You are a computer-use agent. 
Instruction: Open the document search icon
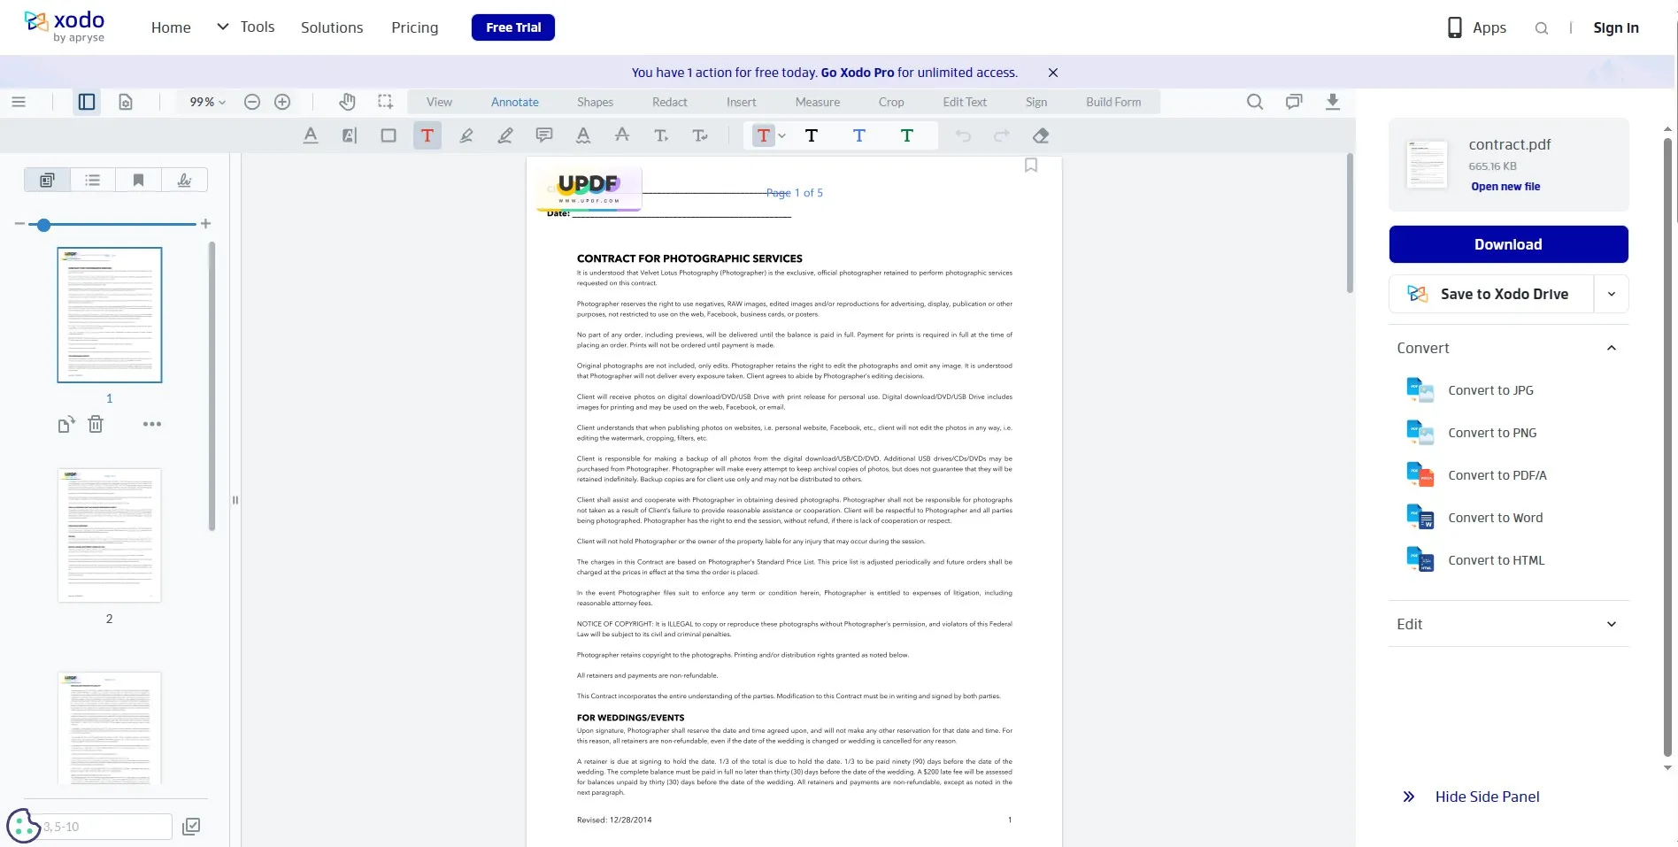click(1255, 102)
